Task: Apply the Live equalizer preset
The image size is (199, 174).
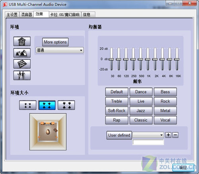Action: coord(141,101)
